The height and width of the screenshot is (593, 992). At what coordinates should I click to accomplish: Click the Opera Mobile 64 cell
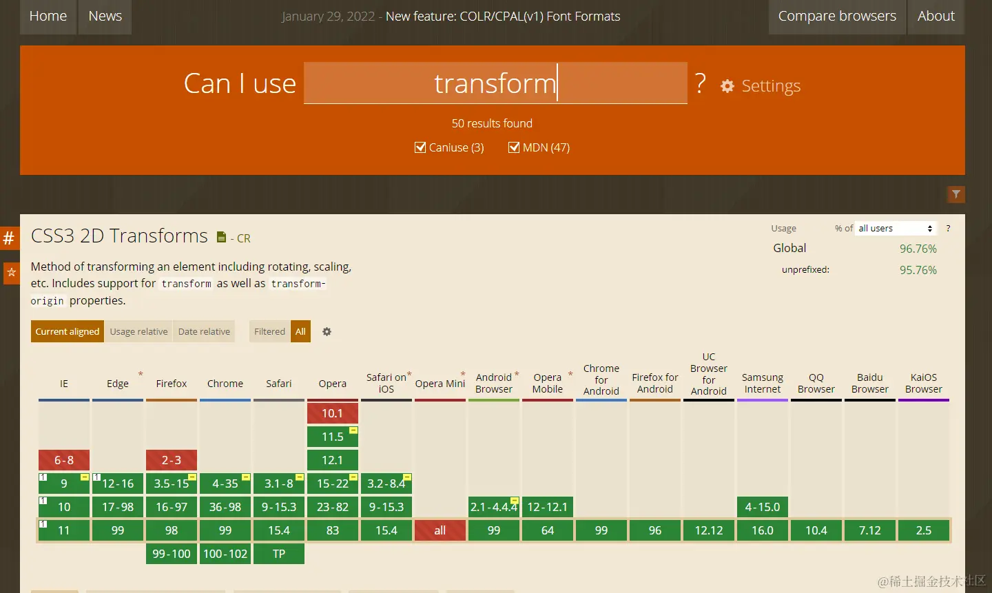(548, 530)
